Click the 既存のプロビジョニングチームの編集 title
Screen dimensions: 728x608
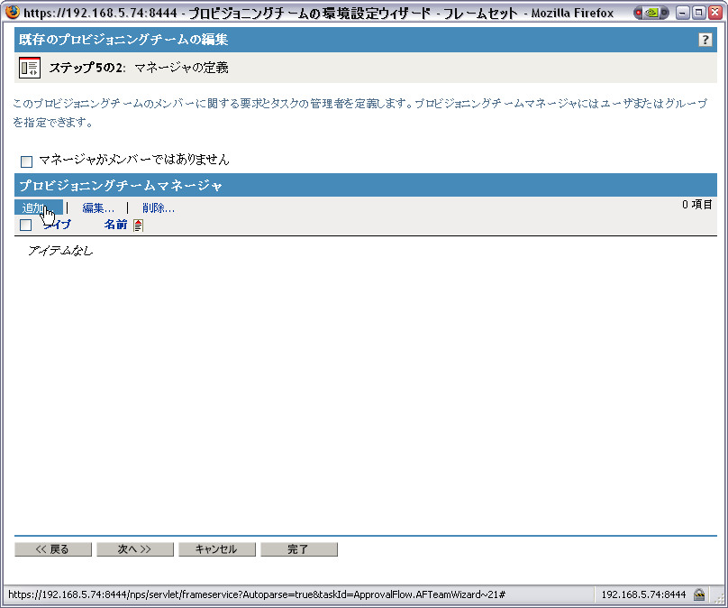[x=123, y=40]
